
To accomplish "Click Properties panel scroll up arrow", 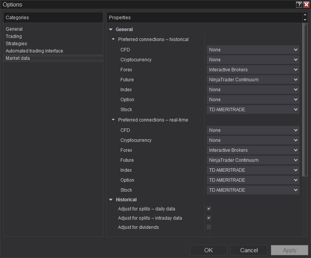I will click(x=305, y=15).
